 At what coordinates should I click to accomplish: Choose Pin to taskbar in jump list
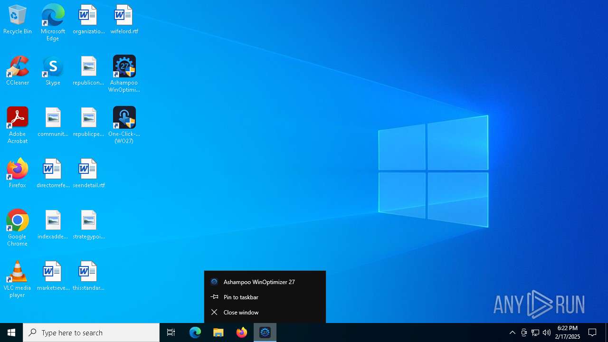click(x=265, y=297)
